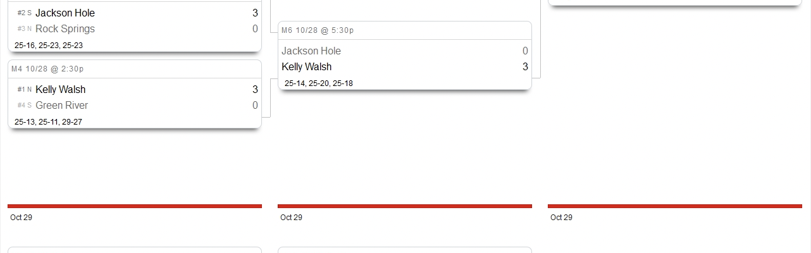Click set scores 25-14, 25-20, 25-18

pos(319,83)
